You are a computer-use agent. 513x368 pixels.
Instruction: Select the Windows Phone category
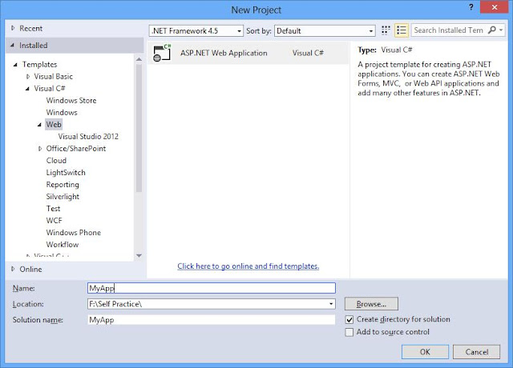pyautogui.click(x=73, y=233)
